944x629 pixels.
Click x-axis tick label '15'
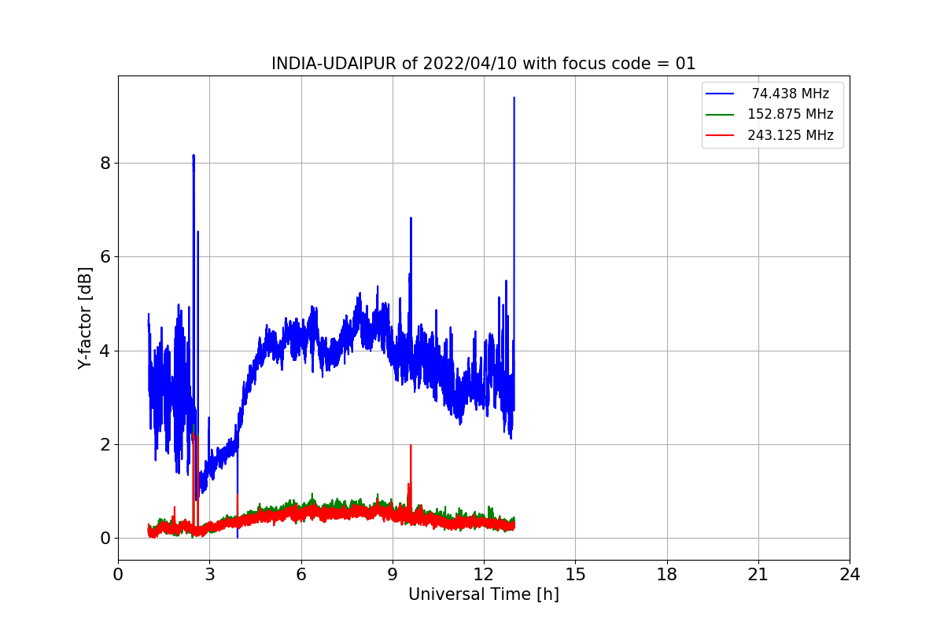click(575, 575)
